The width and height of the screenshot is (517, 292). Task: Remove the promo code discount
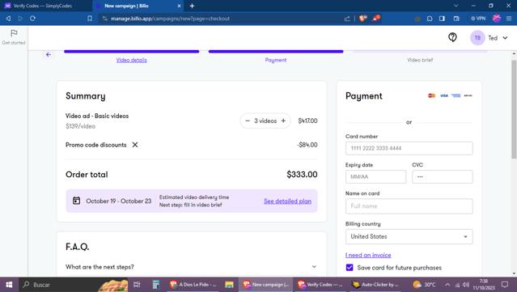(135, 145)
